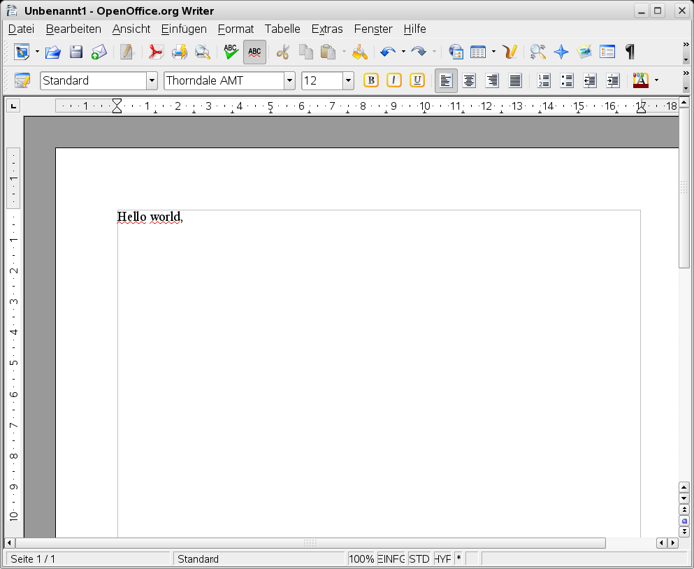Viewport: 694px width, 569px height.
Task: Open the font name list for Thorndale AMT
Action: (289, 80)
